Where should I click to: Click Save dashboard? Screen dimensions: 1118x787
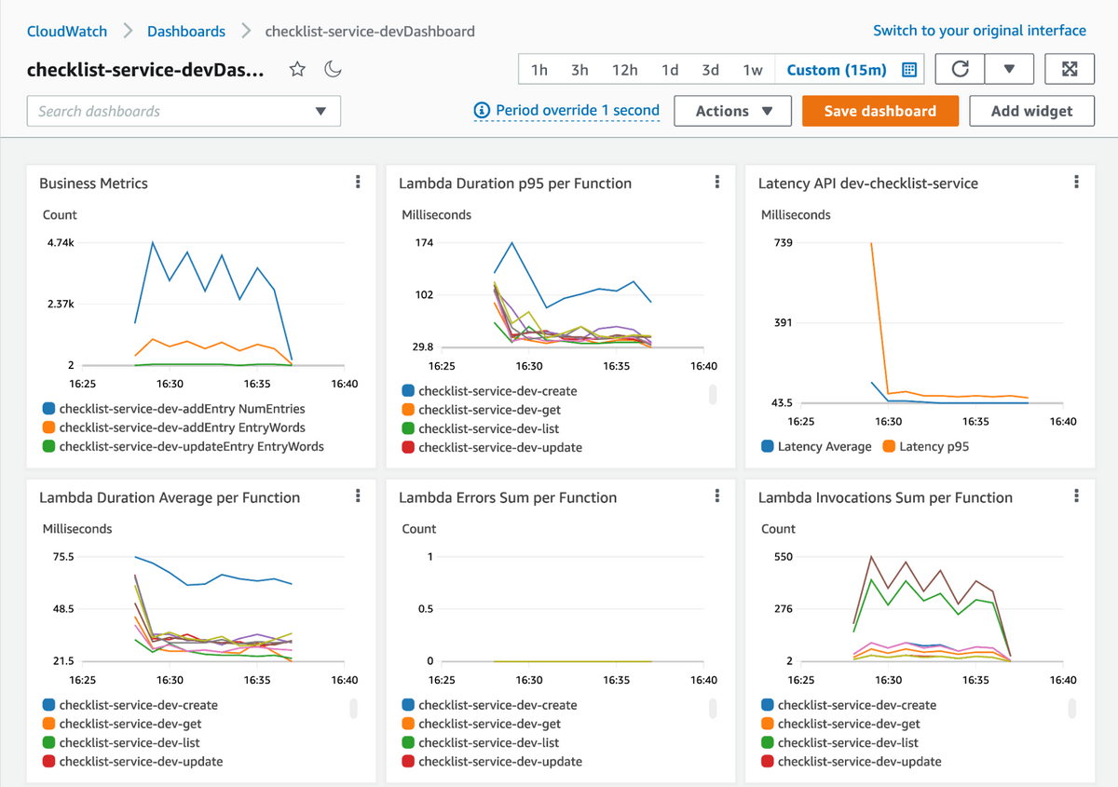(x=880, y=111)
